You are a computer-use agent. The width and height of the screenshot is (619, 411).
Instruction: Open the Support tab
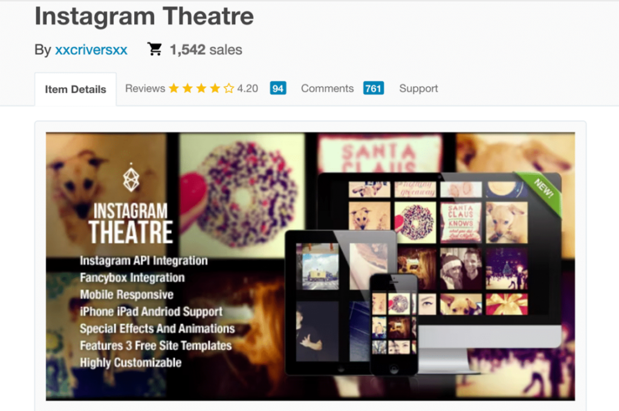point(418,88)
